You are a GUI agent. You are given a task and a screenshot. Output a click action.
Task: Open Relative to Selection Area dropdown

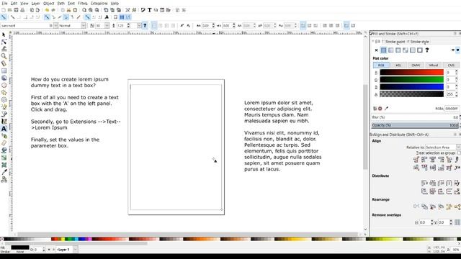click(443, 147)
